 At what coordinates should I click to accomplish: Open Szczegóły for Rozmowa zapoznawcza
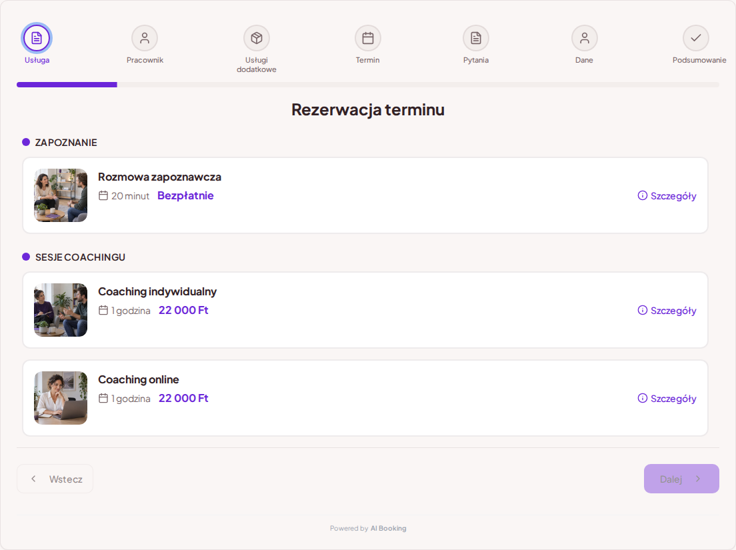click(x=667, y=196)
